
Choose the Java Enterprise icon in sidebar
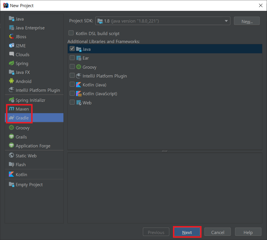[x=11, y=28]
